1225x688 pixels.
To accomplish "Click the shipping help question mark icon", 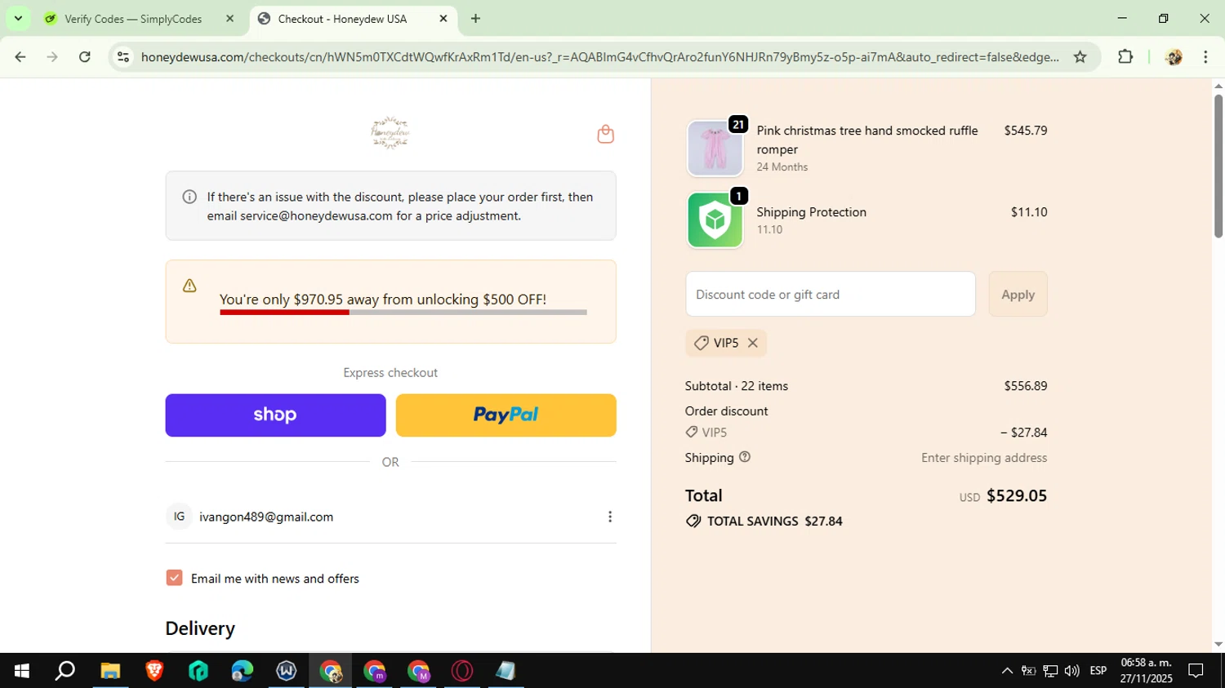I will (x=745, y=457).
